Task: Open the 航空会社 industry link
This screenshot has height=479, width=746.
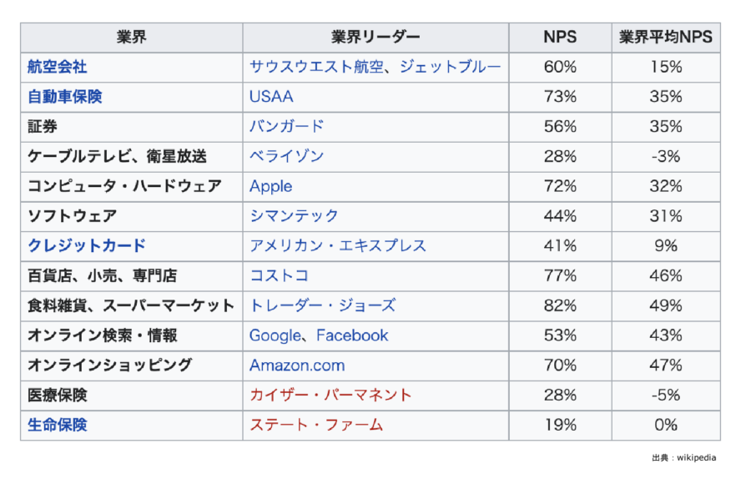Action: (57, 67)
